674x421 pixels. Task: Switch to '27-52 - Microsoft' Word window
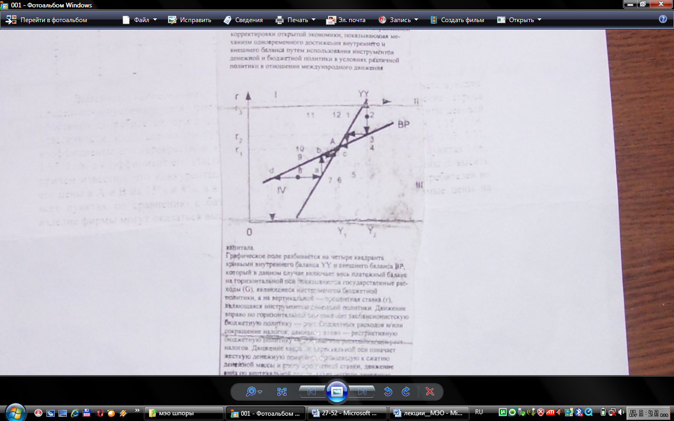[346, 413]
